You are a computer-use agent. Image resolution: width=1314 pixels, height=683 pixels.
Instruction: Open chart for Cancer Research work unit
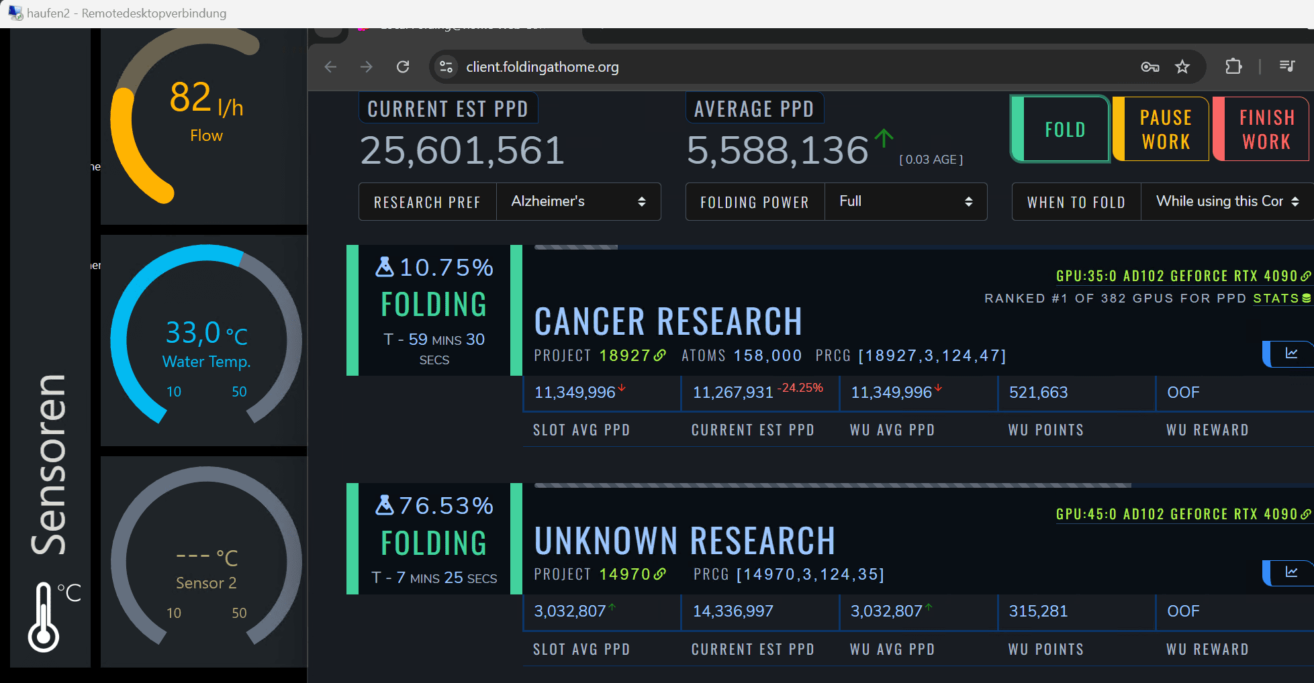point(1291,354)
